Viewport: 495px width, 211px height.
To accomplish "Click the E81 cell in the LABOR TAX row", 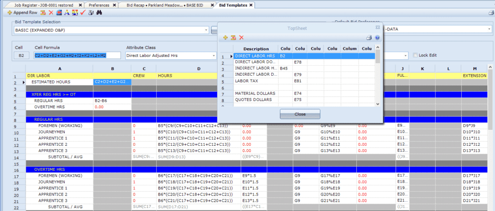I will pos(300,81).
